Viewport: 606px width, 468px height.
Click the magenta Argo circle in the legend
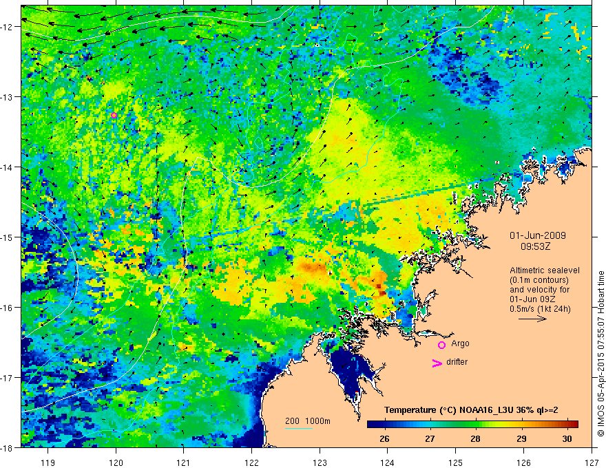pos(441,345)
